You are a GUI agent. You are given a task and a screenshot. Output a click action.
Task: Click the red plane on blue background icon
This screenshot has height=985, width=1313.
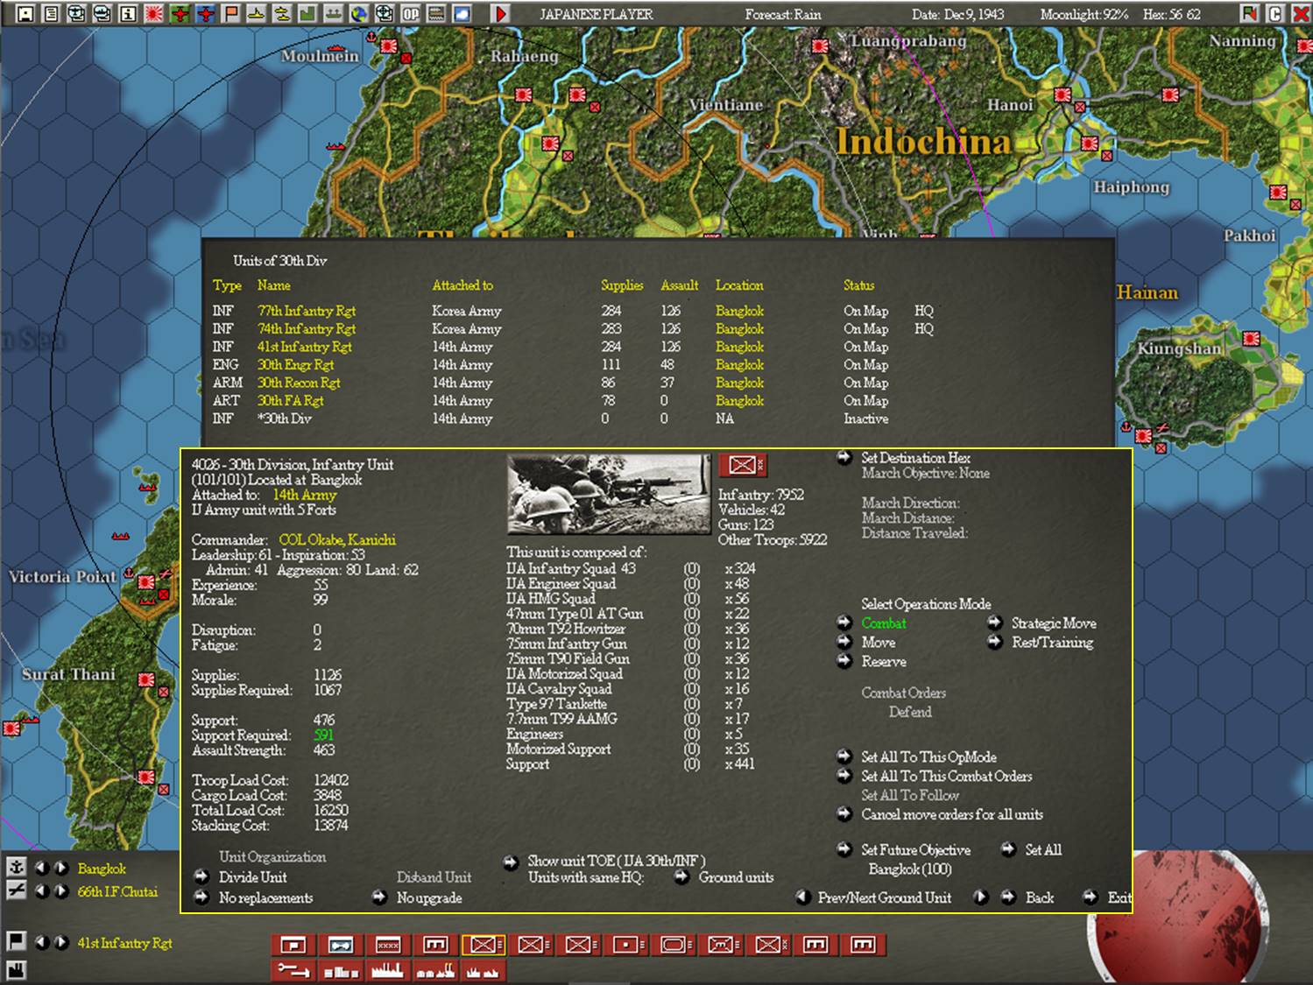tap(205, 14)
